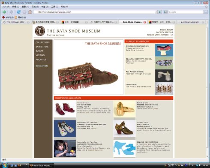Click the clown shoes thumbnail image
Screen dimensions: 210x168
tap(65, 129)
